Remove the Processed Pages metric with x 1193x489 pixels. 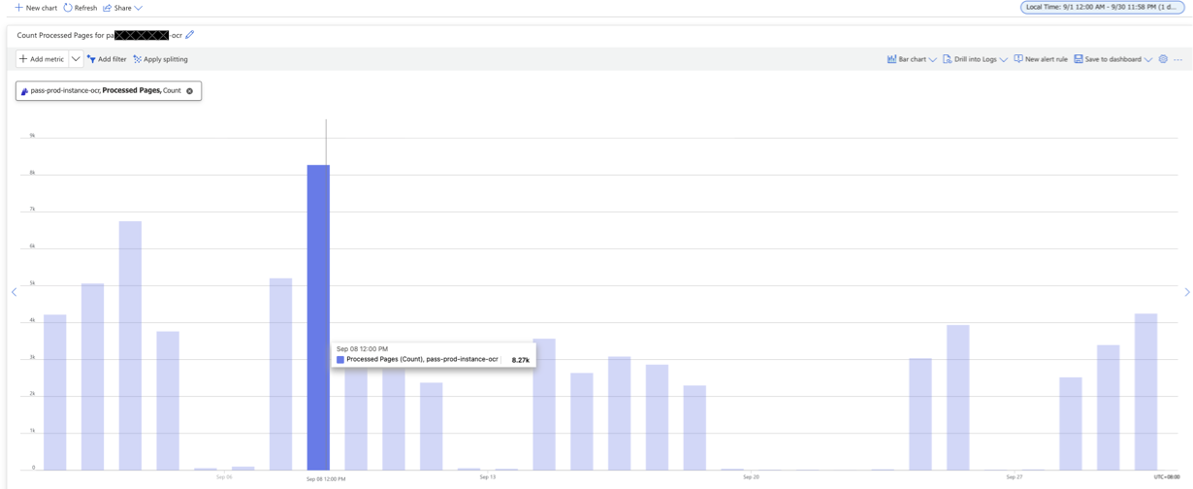click(x=190, y=91)
